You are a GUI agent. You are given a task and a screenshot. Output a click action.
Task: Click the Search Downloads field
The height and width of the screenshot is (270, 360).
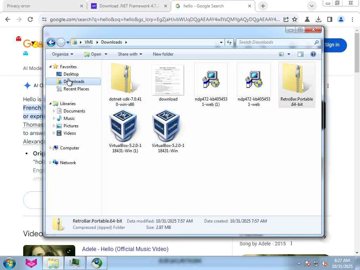(x=276, y=42)
